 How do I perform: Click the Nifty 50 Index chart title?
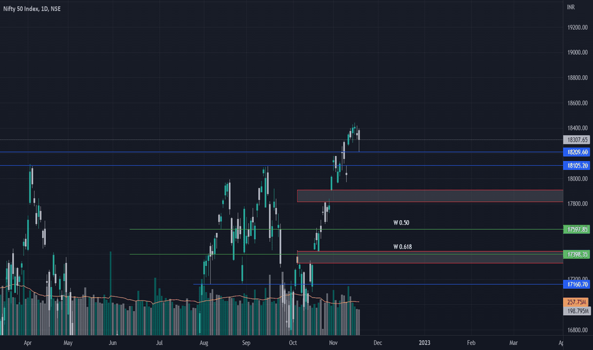click(32, 9)
